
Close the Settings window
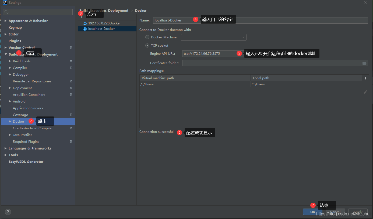pos(365,2)
